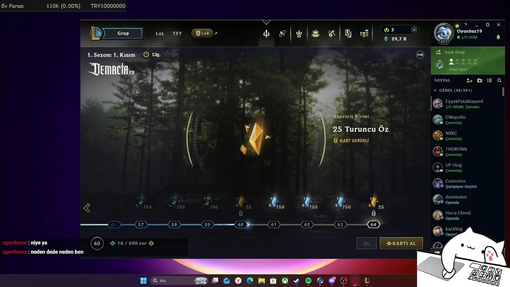Select friend dominator
The image size is (510, 287).
(466, 199)
